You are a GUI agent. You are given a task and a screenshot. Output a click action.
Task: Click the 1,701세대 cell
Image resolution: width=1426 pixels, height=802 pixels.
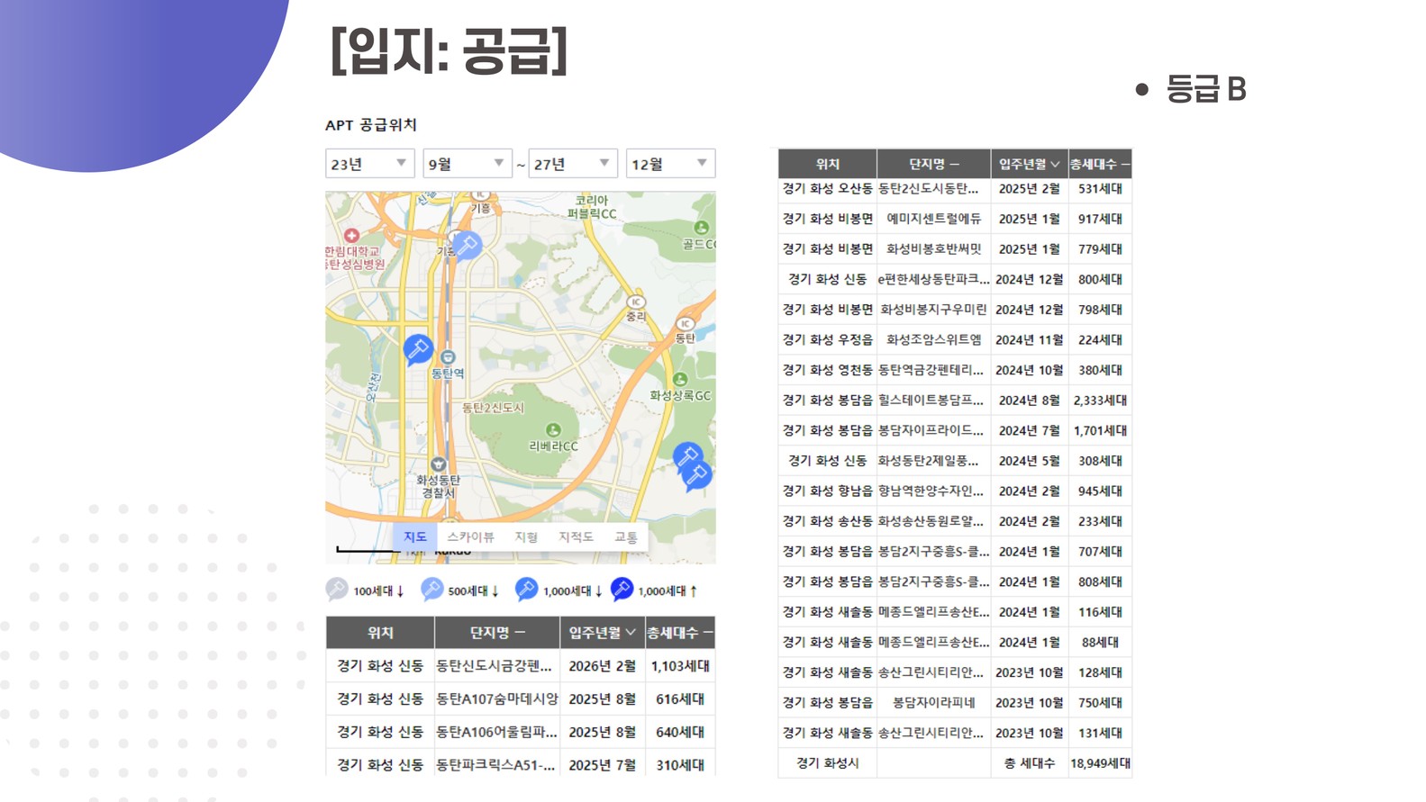[1100, 430]
